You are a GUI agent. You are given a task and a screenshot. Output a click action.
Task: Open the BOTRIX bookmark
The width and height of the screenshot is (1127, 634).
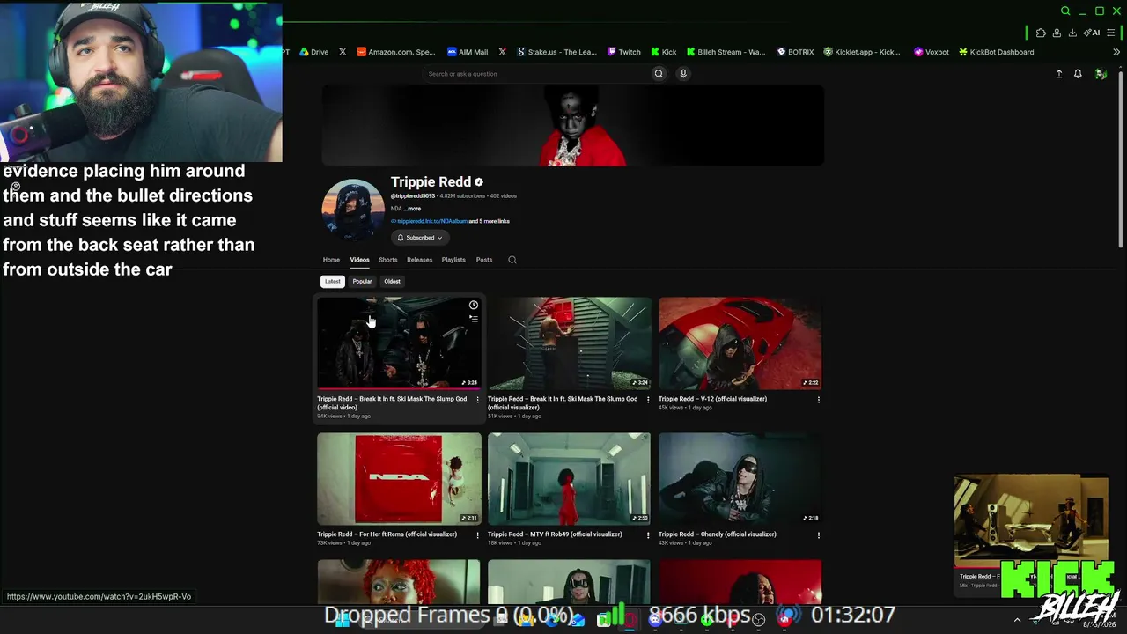[x=795, y=52]
